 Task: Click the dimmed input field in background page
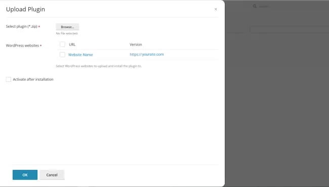pyautogui.click(x=290, y=29)
